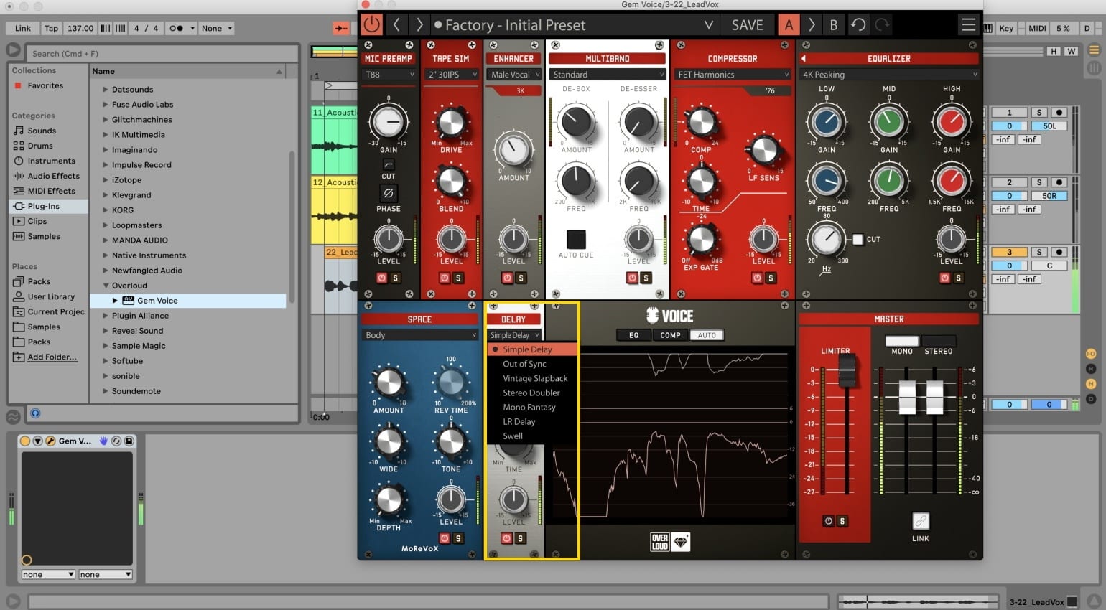Click the Tap tempo button in Ableton
1106x610 pixels.
pos(51,28)
